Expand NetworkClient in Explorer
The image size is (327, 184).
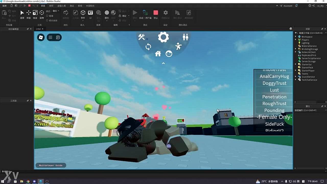[296, 52]
